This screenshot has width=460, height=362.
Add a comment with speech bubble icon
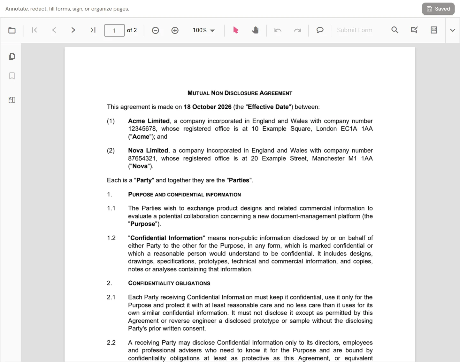(320, 30)
